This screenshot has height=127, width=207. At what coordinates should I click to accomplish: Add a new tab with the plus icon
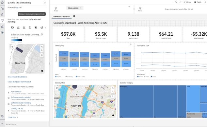[74, 16]
